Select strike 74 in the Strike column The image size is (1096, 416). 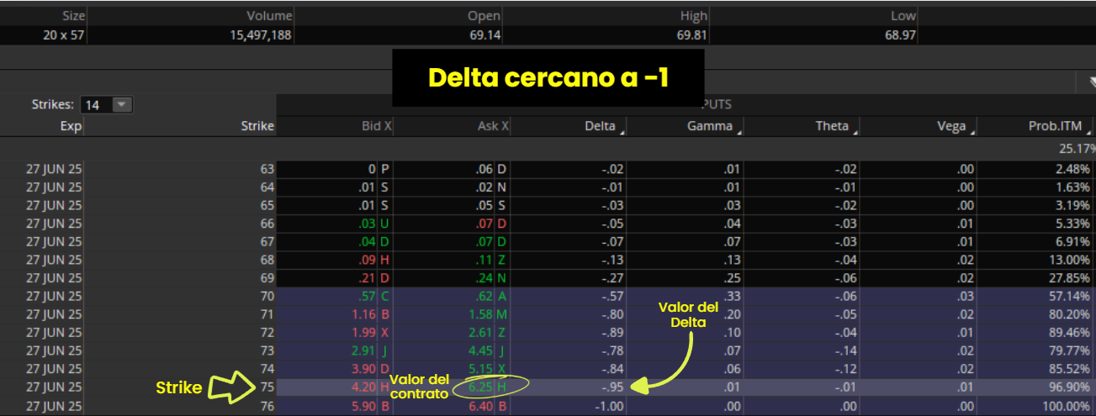tap(267, 368)
